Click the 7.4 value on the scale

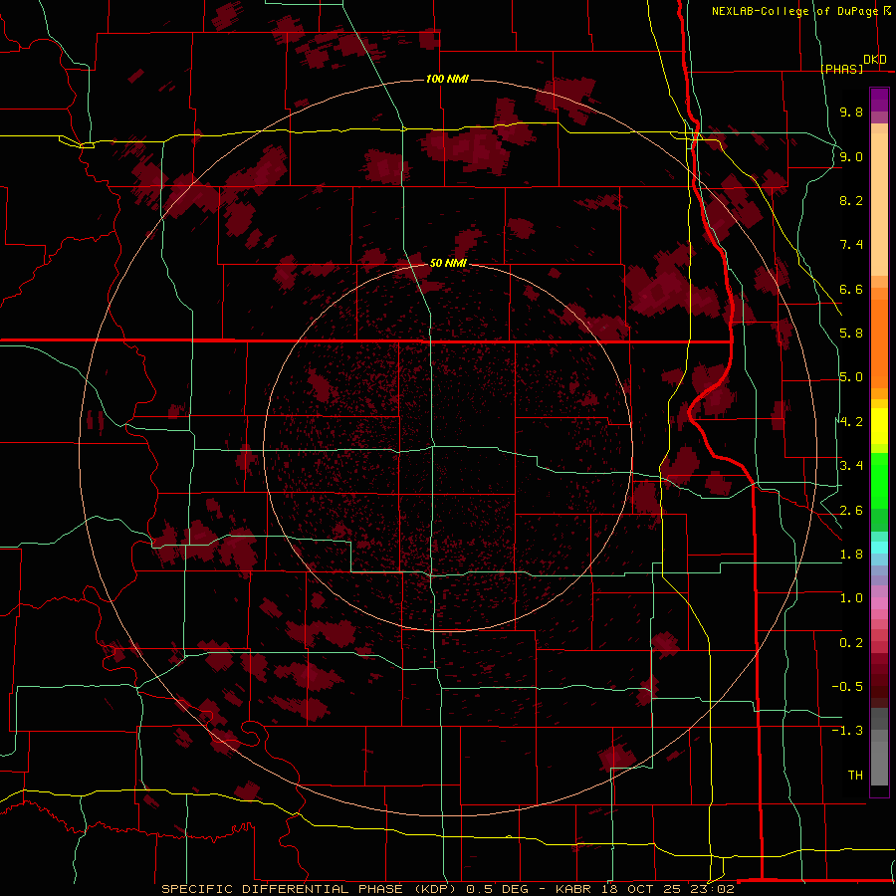coord(851,245)
